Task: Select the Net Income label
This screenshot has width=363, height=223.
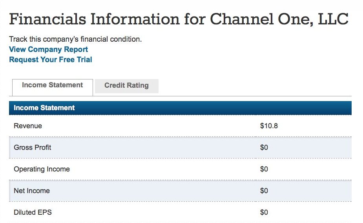Action: [x=32, y=191]
